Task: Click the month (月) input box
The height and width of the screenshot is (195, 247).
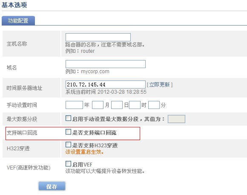Action: click(98, 105)
